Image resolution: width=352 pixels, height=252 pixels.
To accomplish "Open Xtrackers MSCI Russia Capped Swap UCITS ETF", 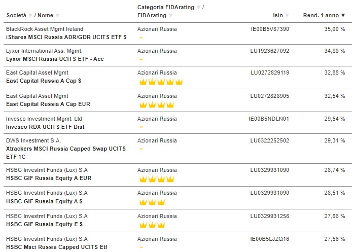I will click(66, 153).
